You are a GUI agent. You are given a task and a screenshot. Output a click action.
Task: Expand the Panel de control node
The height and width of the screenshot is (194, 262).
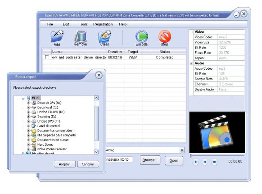(x=29, y=126)
